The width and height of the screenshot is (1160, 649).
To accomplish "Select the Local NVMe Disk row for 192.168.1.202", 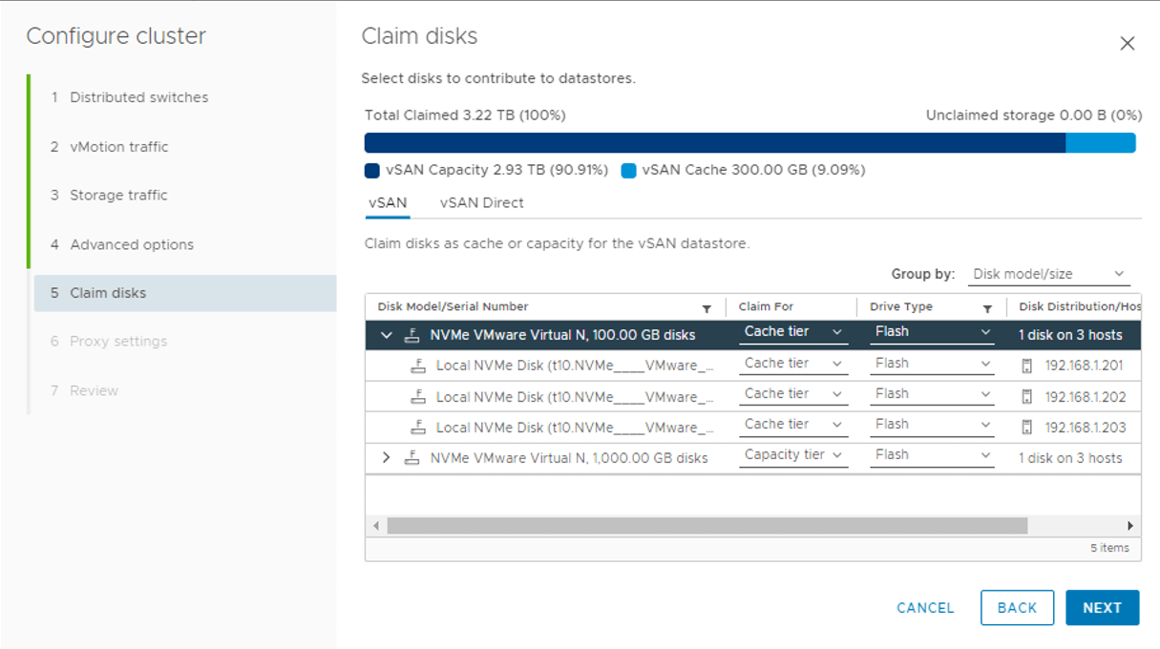I will [753, 396].
